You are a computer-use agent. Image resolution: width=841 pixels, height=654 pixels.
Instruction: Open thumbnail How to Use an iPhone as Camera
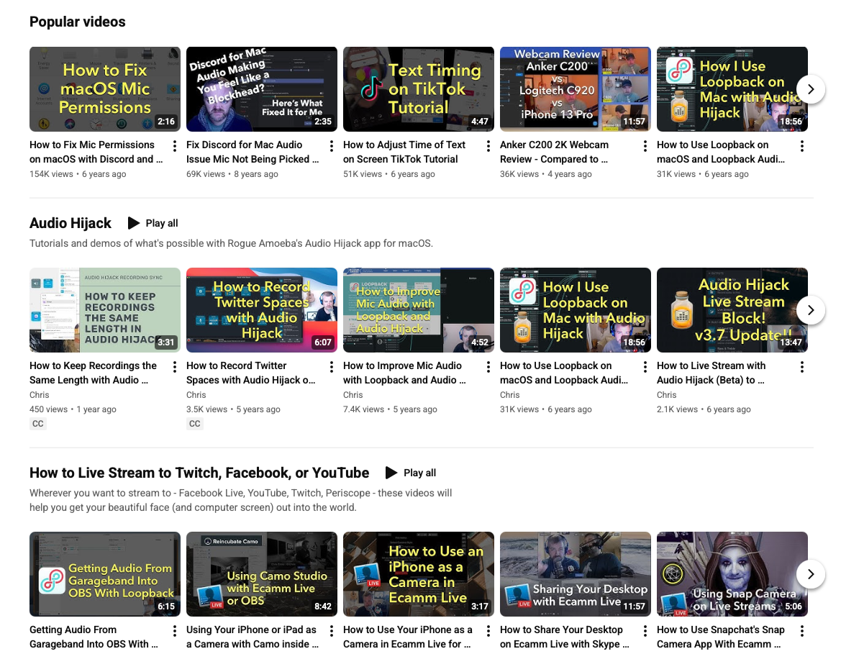(x=419, y=574)
